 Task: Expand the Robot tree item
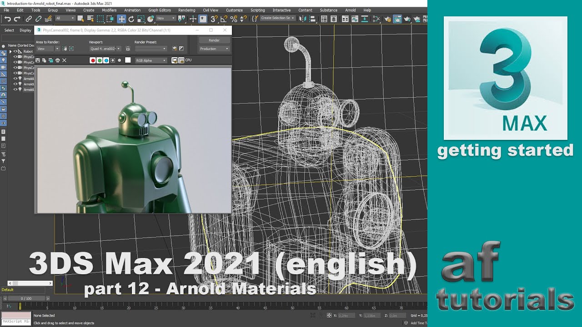tap(10, 51)
